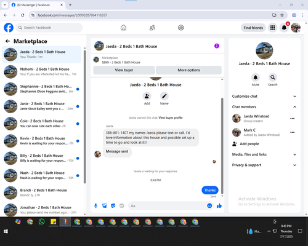Open the browser tab search dropdown

5,5
